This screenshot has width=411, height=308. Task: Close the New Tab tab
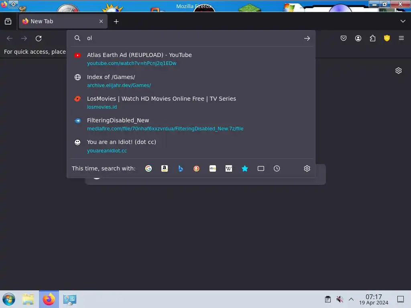(x=101, y=22)
